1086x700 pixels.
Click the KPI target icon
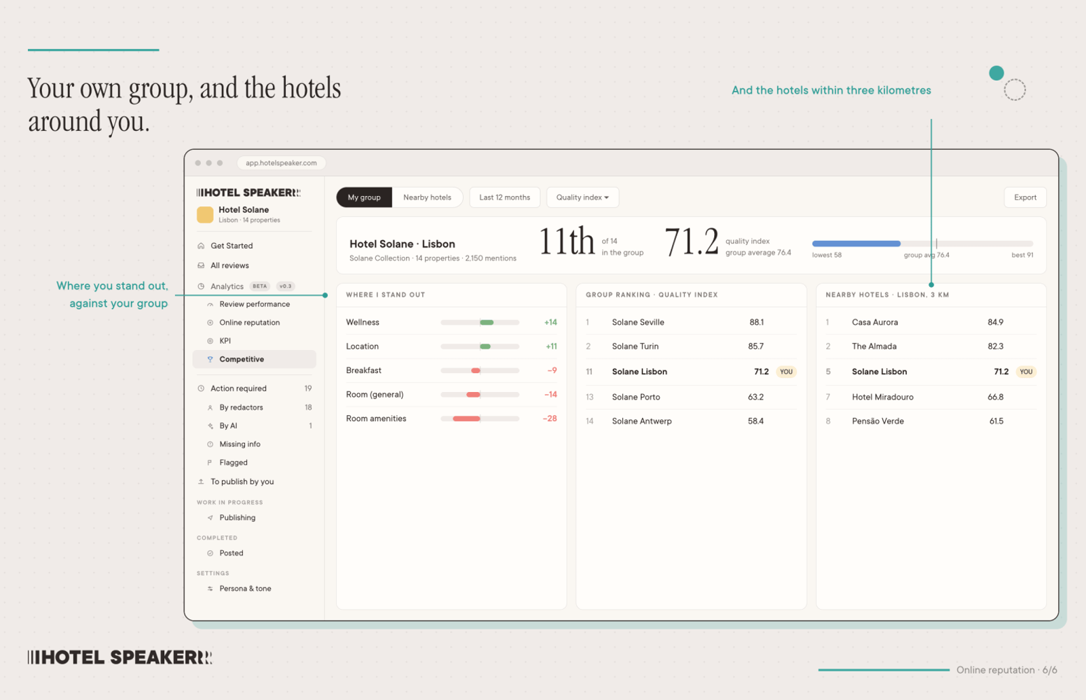tap(210, 341)
